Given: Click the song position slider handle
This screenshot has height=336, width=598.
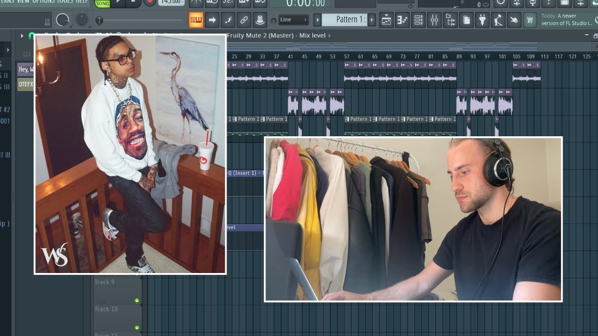Looking at the screenshot, I should pyautogui.click(x=99, y=21).
